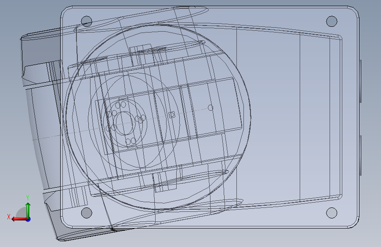381x247 pixels.
Task: Select the bottom-left mounting hole of the plate
Action: click(87, 213)
